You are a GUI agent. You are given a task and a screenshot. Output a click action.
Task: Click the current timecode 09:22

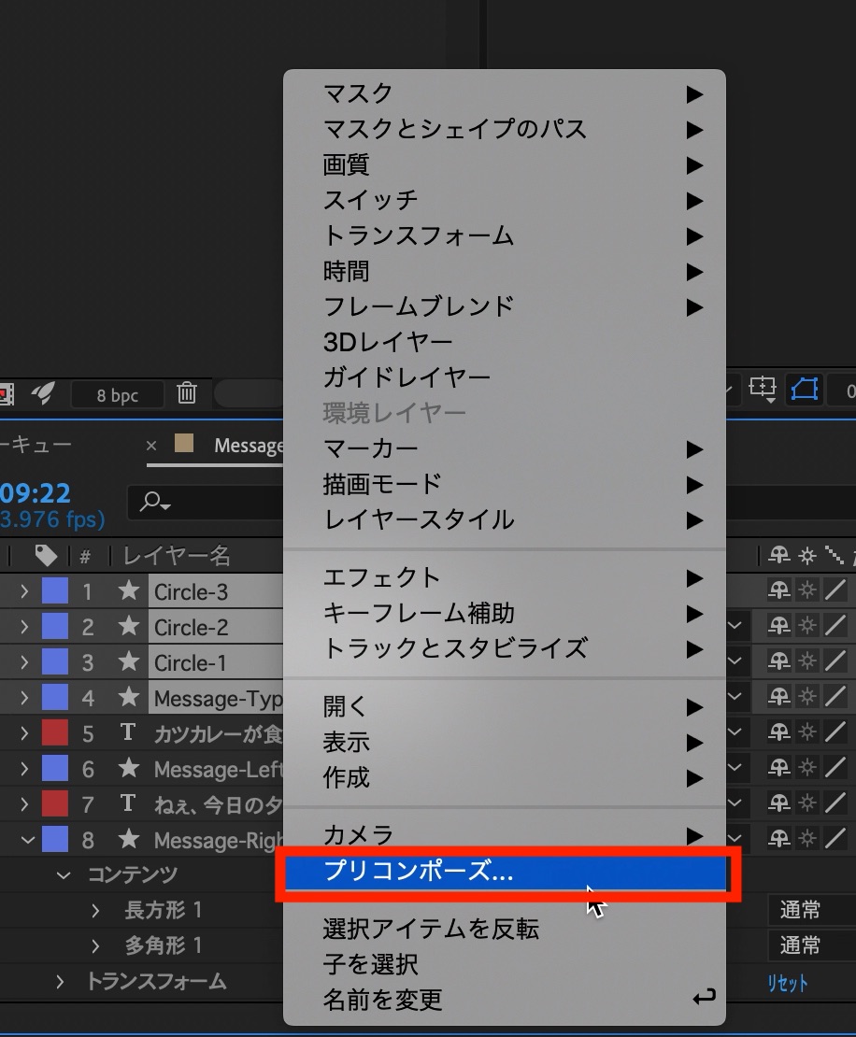[x=36, y=493]
